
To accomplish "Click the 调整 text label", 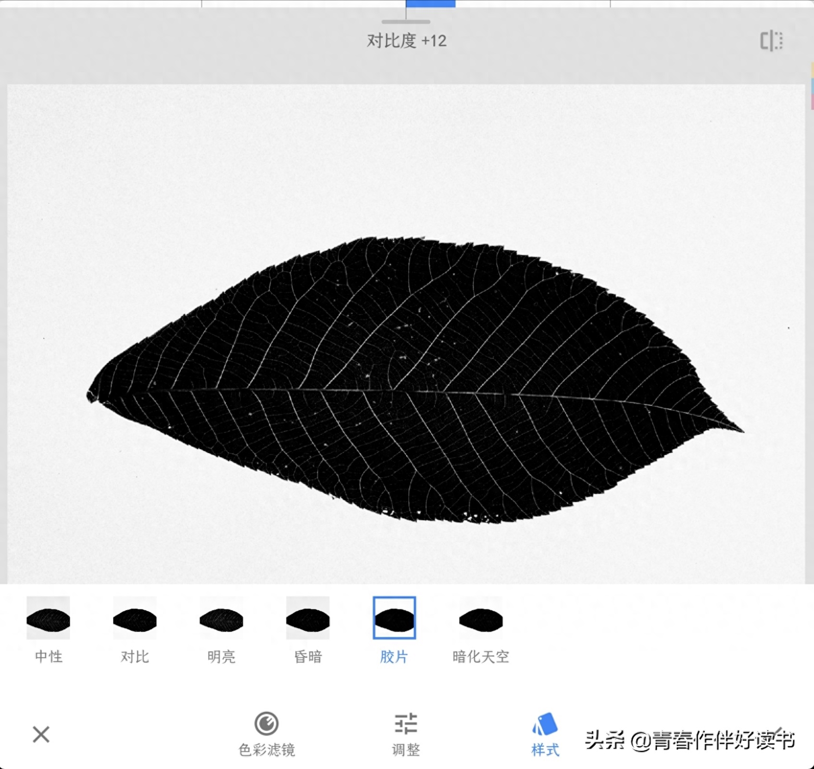I will [x=406, y=750].
